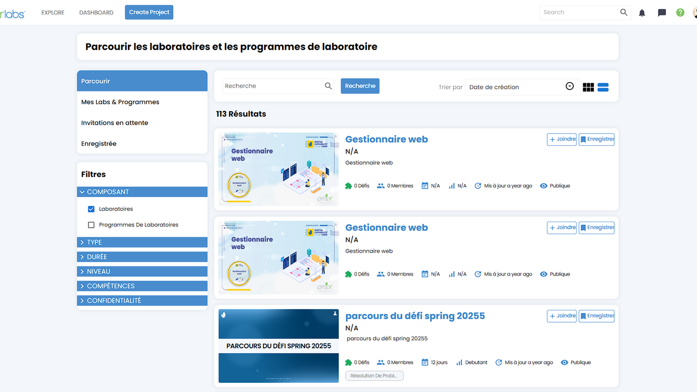
Task: Click the blue Recherche button
Action: pos(360,86)
